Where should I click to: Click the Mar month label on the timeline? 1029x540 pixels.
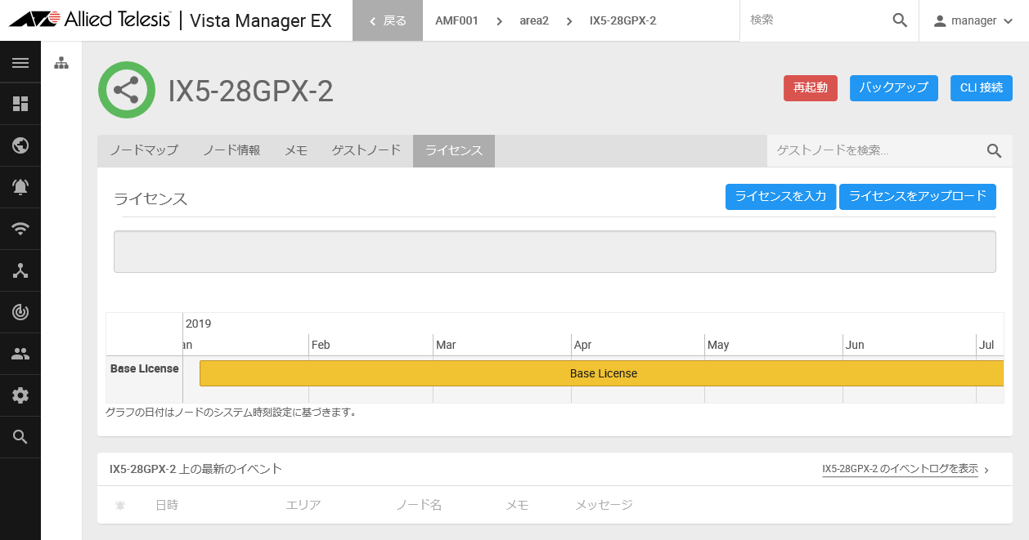point(446,345)
